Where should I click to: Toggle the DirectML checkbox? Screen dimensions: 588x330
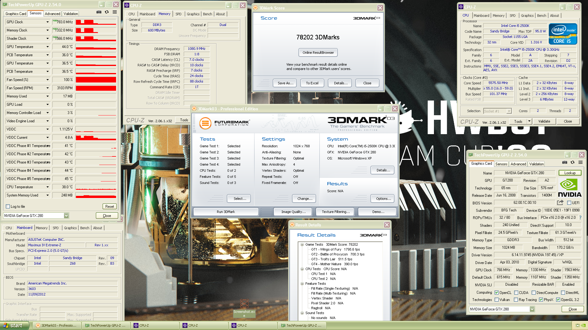563,293
